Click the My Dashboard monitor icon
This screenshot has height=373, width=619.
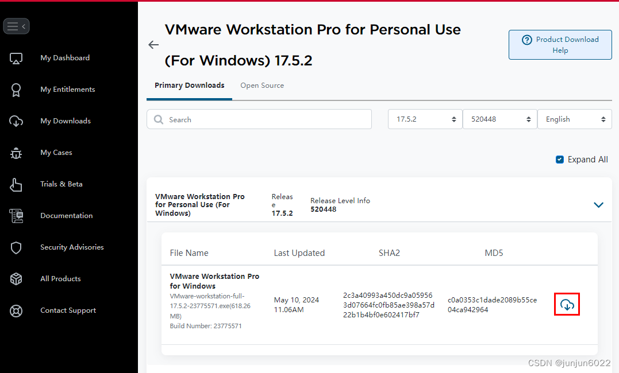(x=16, y=59)
